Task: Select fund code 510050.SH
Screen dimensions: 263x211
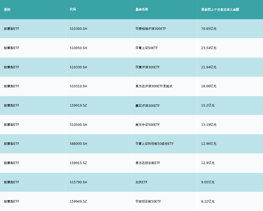Action: [x=78, y=48]
